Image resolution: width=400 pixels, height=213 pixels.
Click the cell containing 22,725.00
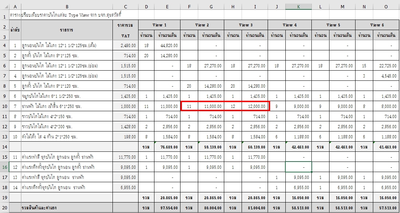pyautogui.click(x=386, y=66)
